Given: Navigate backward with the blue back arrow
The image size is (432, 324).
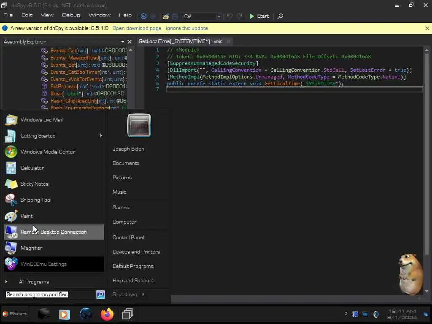Looking at the screenshot, I should coord(143,16).
